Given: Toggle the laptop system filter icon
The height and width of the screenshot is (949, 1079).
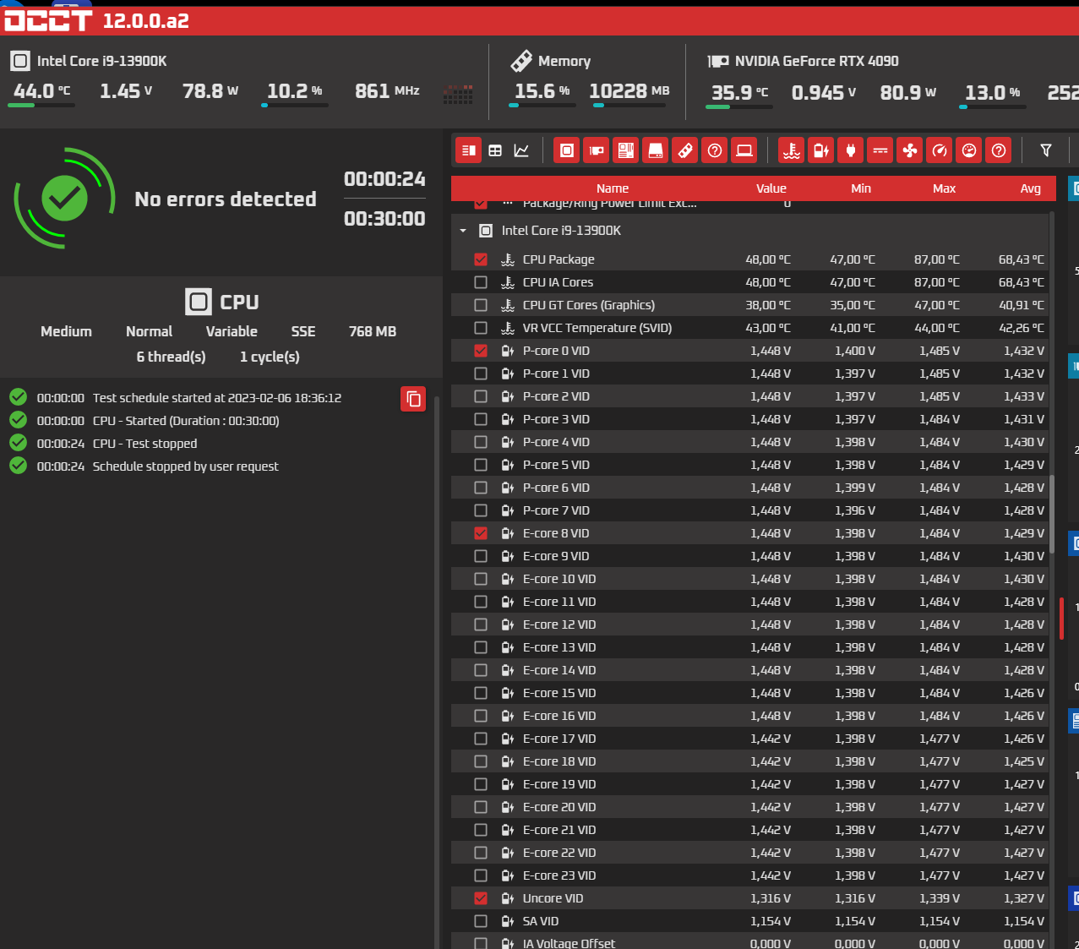Looking at the screenshot, I should click(x=744, y=150).
